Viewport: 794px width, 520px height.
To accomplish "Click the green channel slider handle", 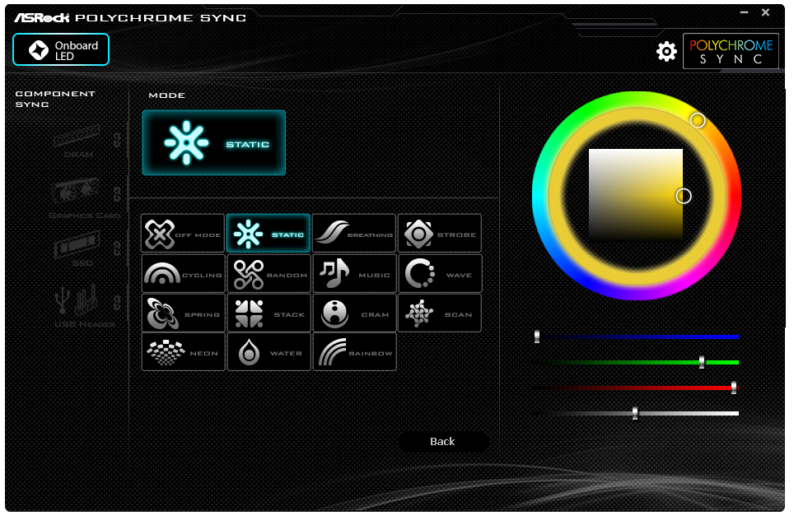I will [x=702, y=362].
